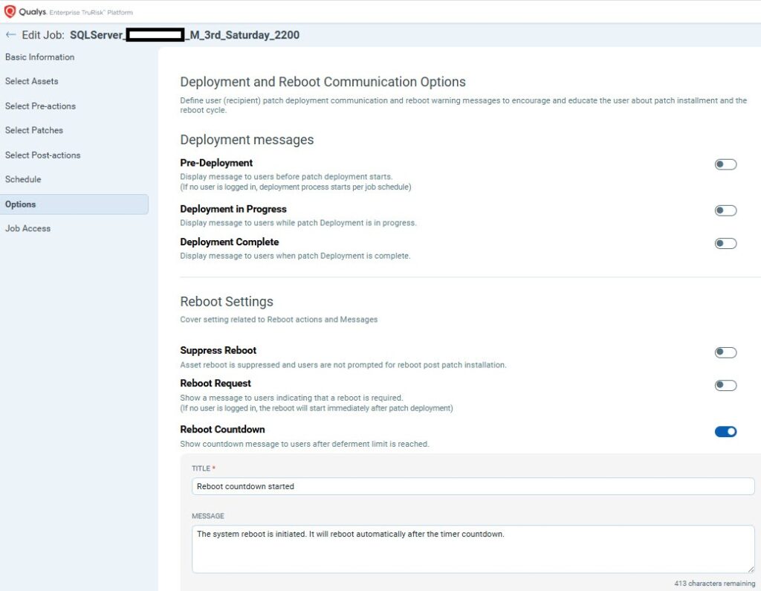761x591 pixels.
Task: Click the back arrow beside Edit Job
Action: 11,35
